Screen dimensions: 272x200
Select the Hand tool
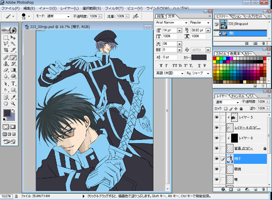point(6,103)
